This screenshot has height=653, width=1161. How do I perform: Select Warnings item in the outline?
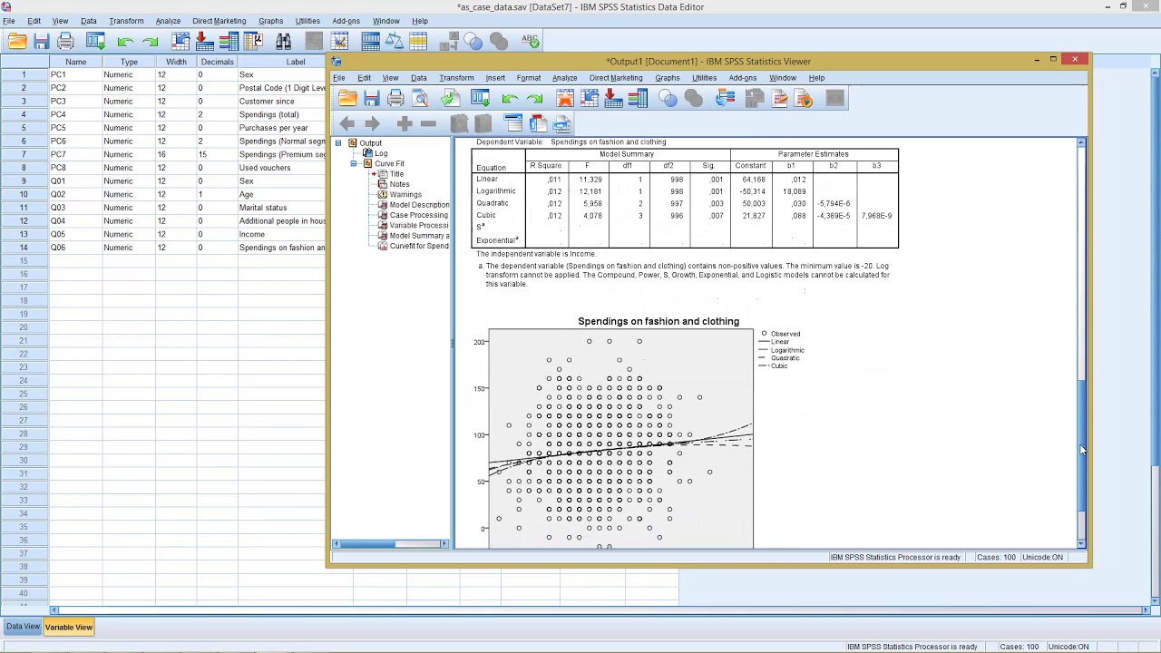tap(405, 195)
